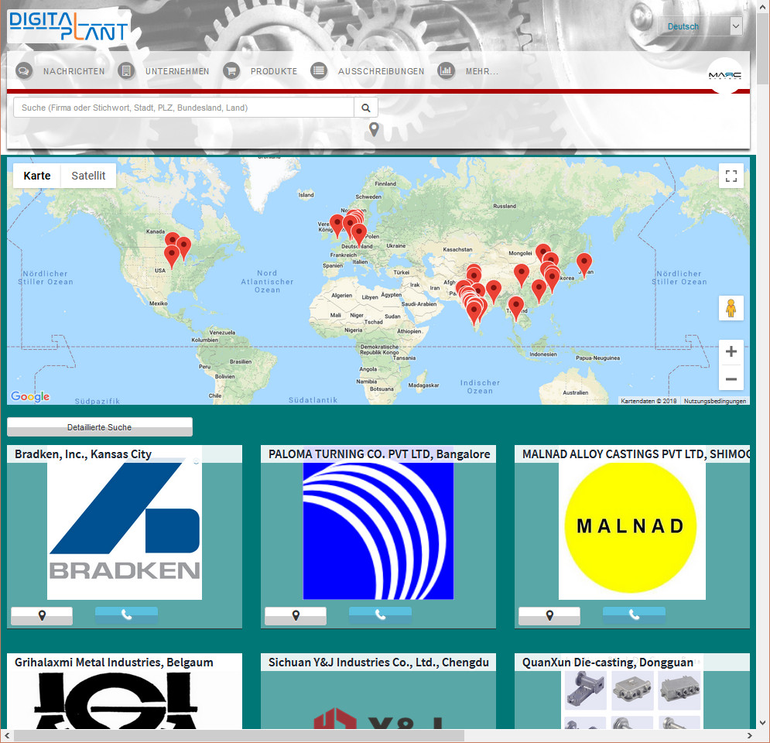Click the map marker over the United Kingdom
This screenshot has height=743, width=770.
point(337,224)
